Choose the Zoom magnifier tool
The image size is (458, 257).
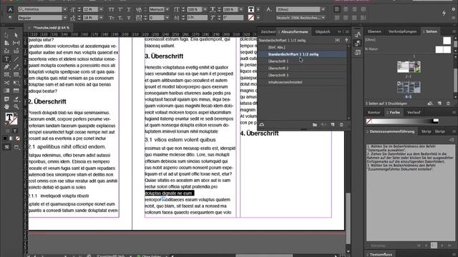click(16, 107)
